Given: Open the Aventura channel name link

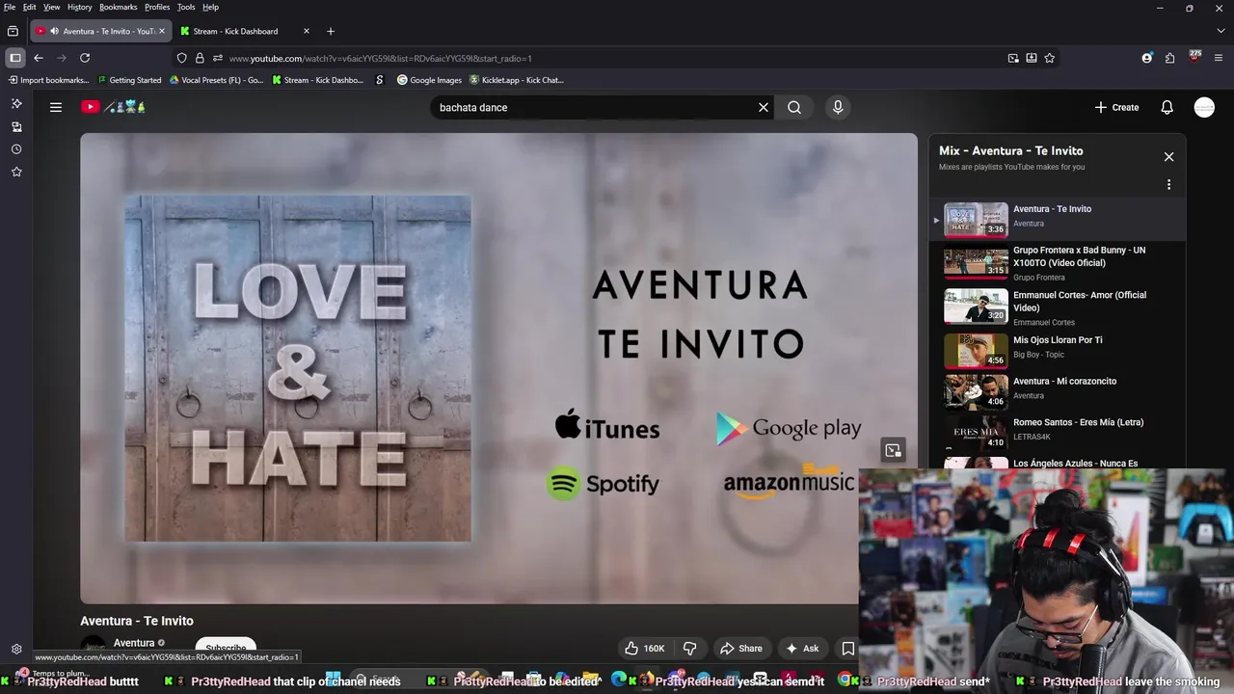Looking at the screenshot, I should pyautogui.click(x=134, y=643).
